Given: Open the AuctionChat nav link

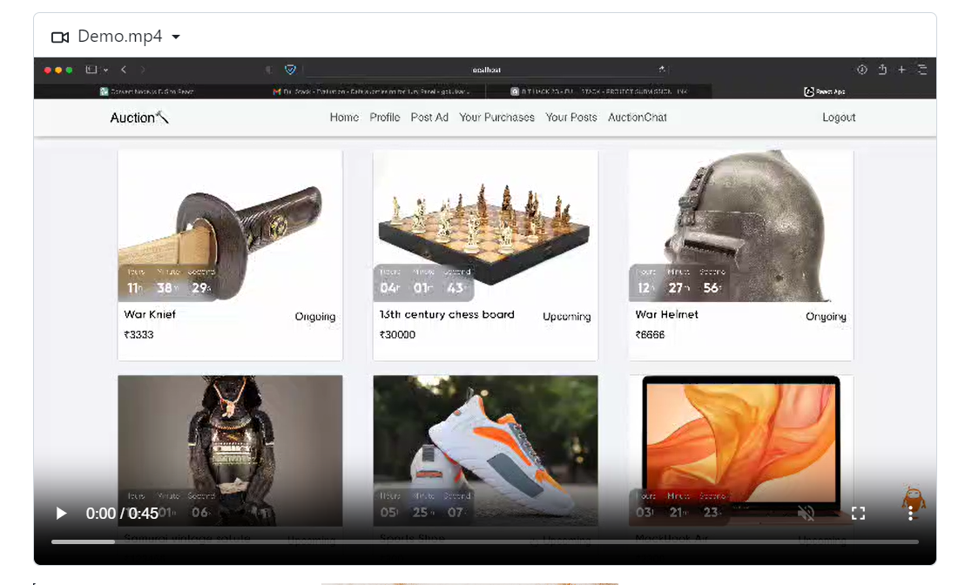Looking at the screenshot, I should (x=638, y=118).
